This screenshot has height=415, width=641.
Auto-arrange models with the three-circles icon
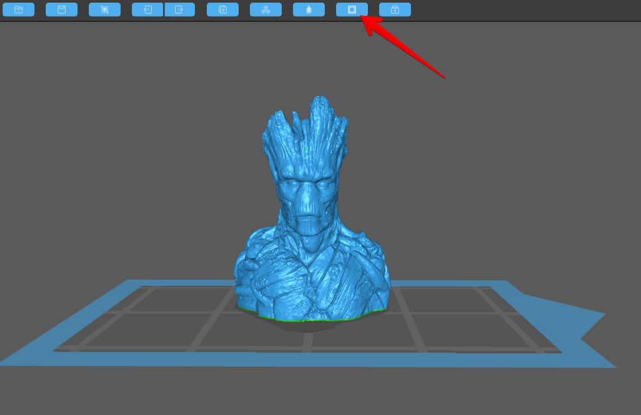pyautogui.click(x=266, y=9)
